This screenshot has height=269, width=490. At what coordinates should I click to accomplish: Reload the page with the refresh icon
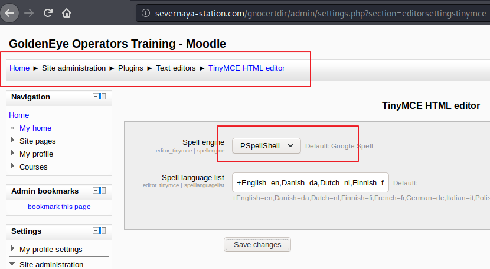(48, 12)
